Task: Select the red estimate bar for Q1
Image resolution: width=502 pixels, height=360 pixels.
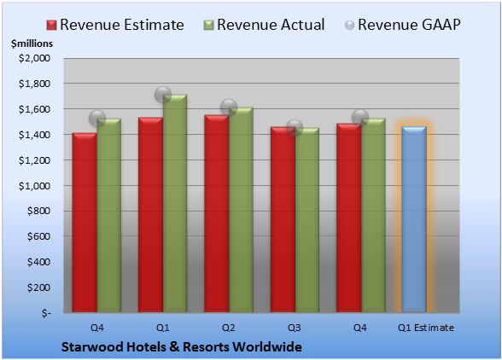Action: [x=150, y=214]
